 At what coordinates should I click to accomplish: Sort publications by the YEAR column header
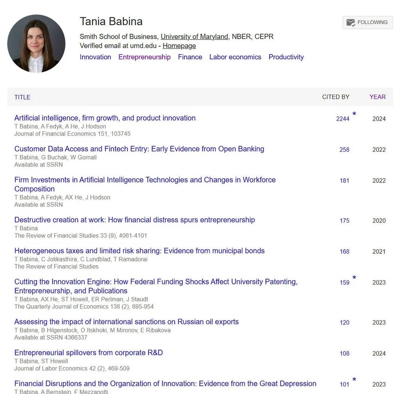(377, 97)
